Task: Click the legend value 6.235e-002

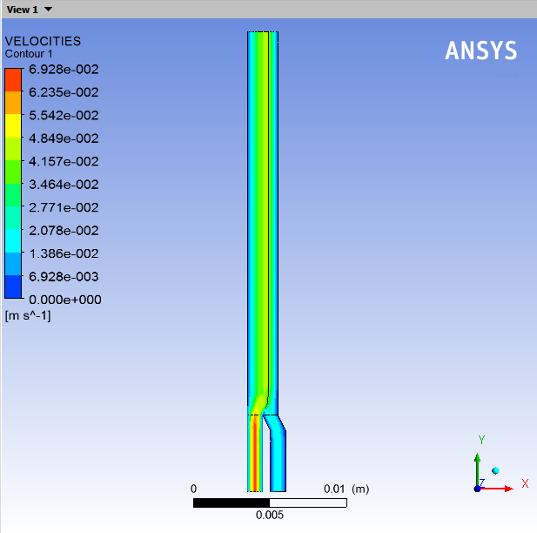Action: (64, 92)
